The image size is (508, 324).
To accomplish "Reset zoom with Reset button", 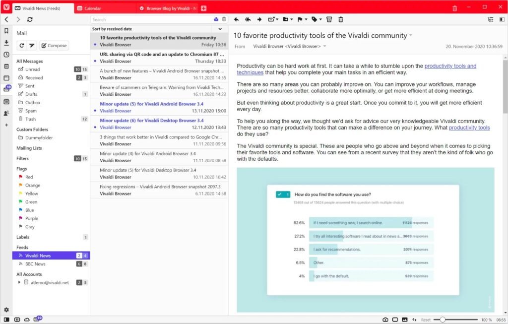I will pos(426,320).
